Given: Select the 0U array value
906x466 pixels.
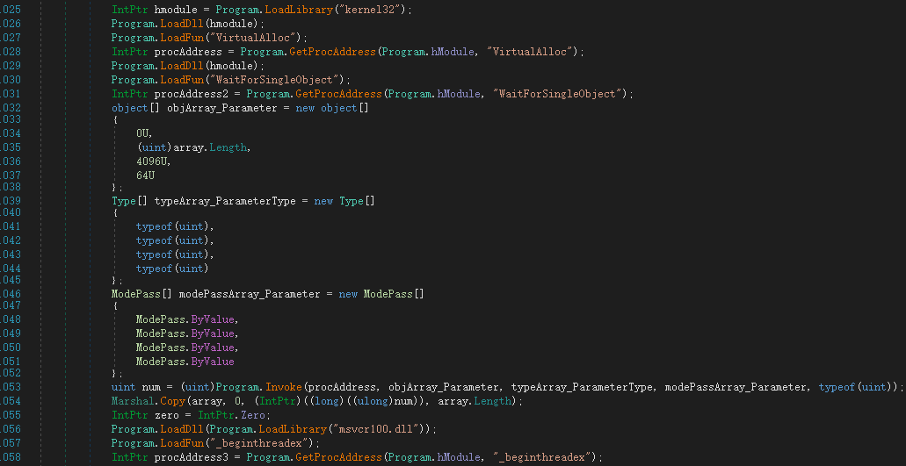Looking at the screenshot, I should [x=144, y=133].
